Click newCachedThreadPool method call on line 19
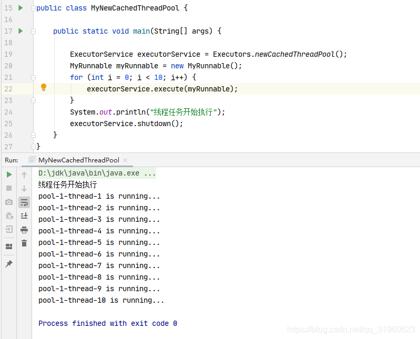 (295, 54)
